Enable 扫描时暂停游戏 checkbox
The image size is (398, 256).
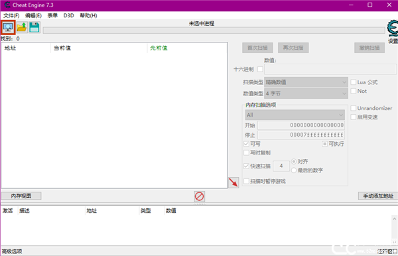tap(246, 181)
